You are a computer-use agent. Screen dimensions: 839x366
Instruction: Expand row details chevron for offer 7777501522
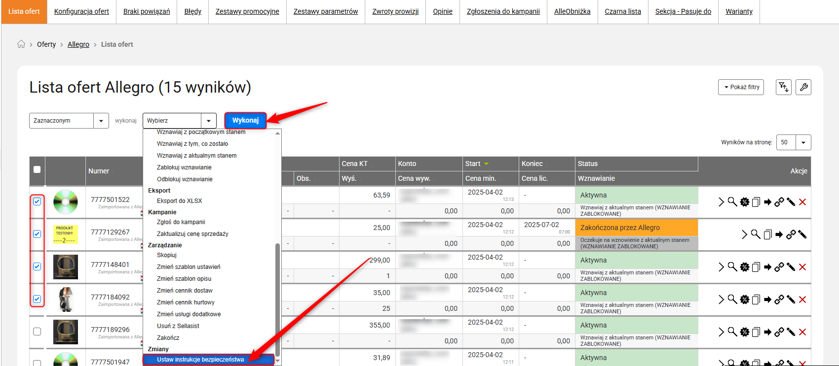[721, 202]
